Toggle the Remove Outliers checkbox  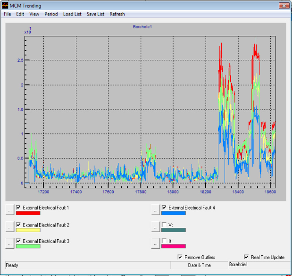click(x=180, y=257)
